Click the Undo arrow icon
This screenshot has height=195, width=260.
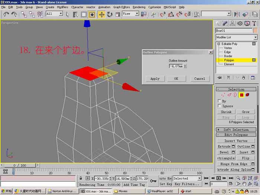(6, 14)
